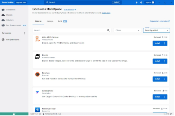Open more options next to Newman Install

pos(165,79)
